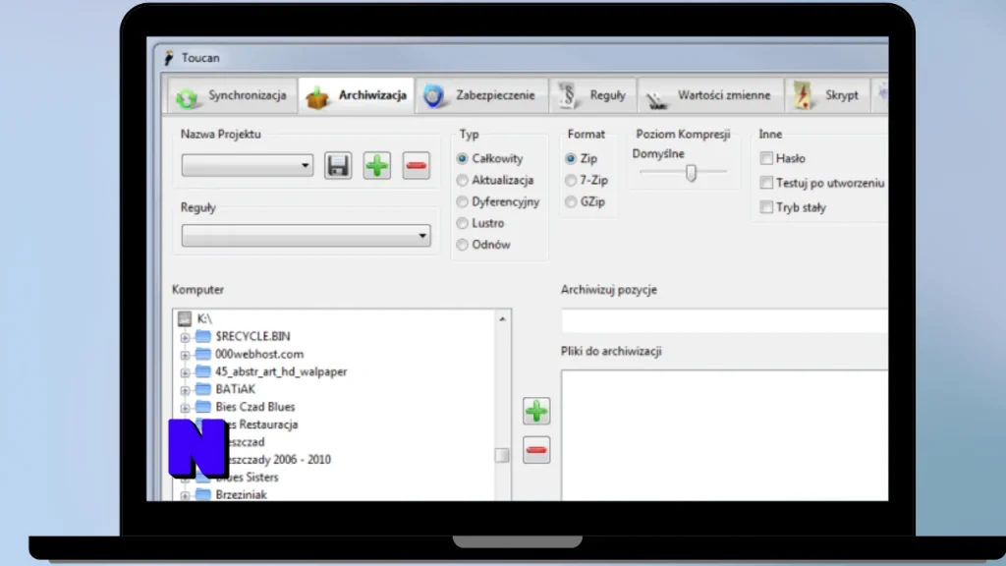Click the Brzeziniak folder icon
This screenshot has height=566, width=1006.
pos(203,494)
